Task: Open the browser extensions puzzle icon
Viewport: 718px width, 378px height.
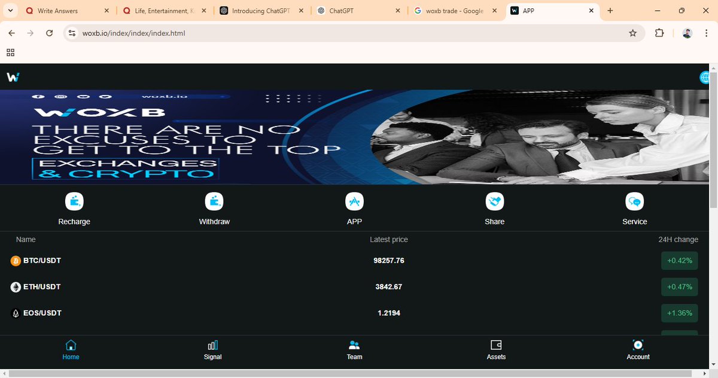Action: point(659,33)
